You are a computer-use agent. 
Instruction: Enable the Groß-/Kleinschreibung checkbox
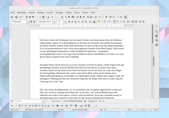[x=62, y=101]
